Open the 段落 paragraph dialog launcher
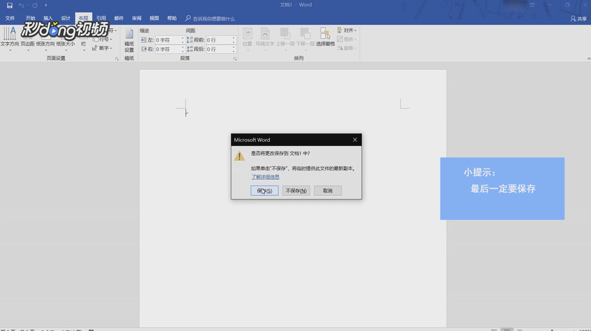The image size is (591, 331). point(235,59)
